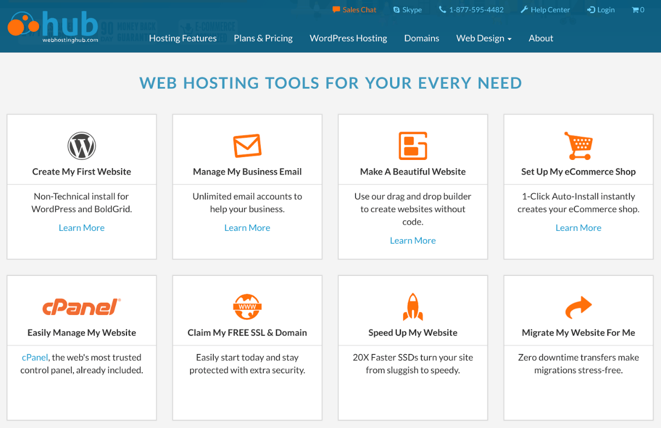661x428 pixels.
Task: Click the orange envelope email icon
Action: [247, 146]
